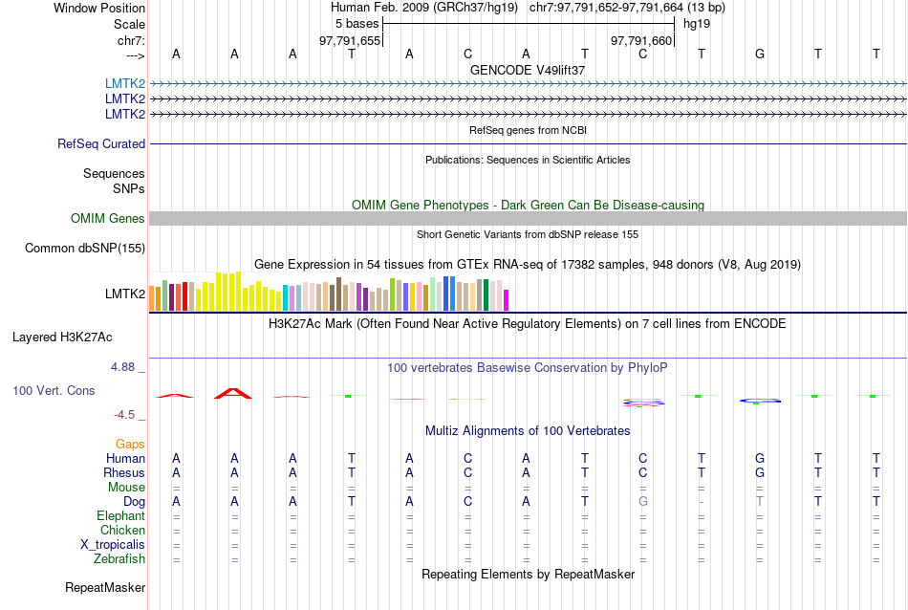Viewport: 908px width, 610px height.
Task: Click the G in the top base row
Action: pyautogui.click(x=760, y=54)
